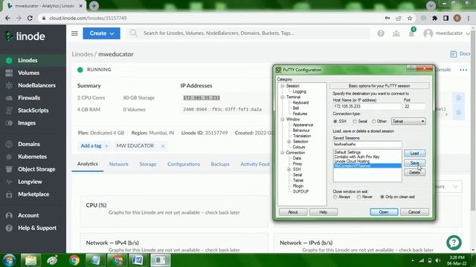
Task: Expand the SSH tree node in PuTTY
Action: pyautogui.click(x=289, y=169)
